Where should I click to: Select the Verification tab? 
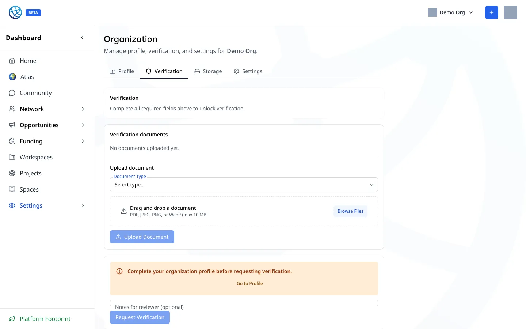point(164,71)
